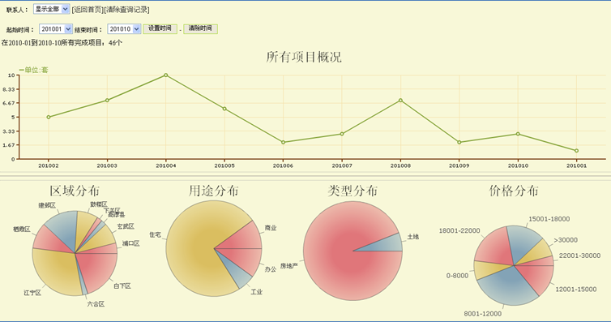Click the 清除时间 button
The height and width of the screenshot is (322, 611).
[x=200, y=29]
